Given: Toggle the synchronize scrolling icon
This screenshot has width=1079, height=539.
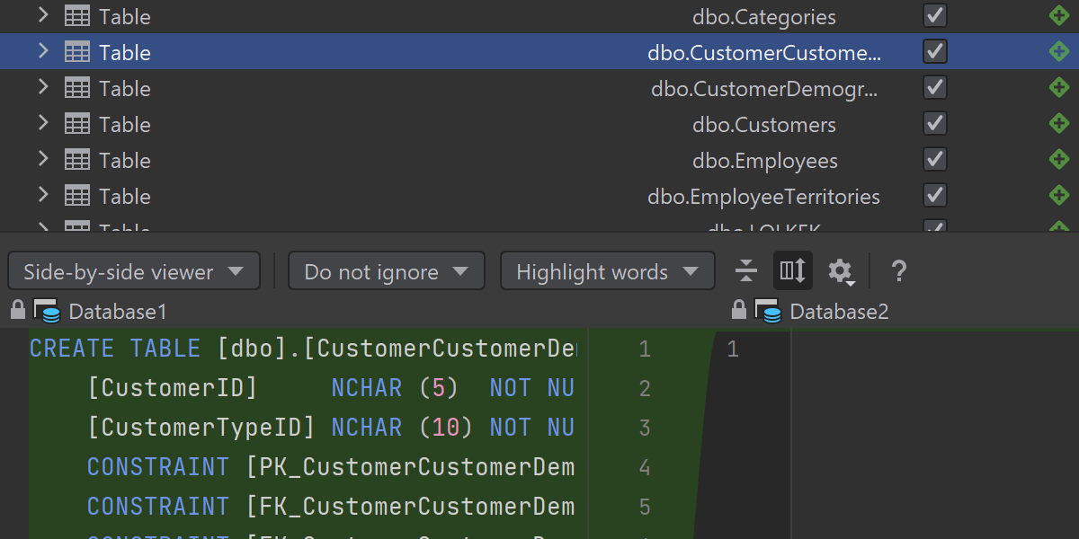Looking at the screenshot, I should [792, 270].
